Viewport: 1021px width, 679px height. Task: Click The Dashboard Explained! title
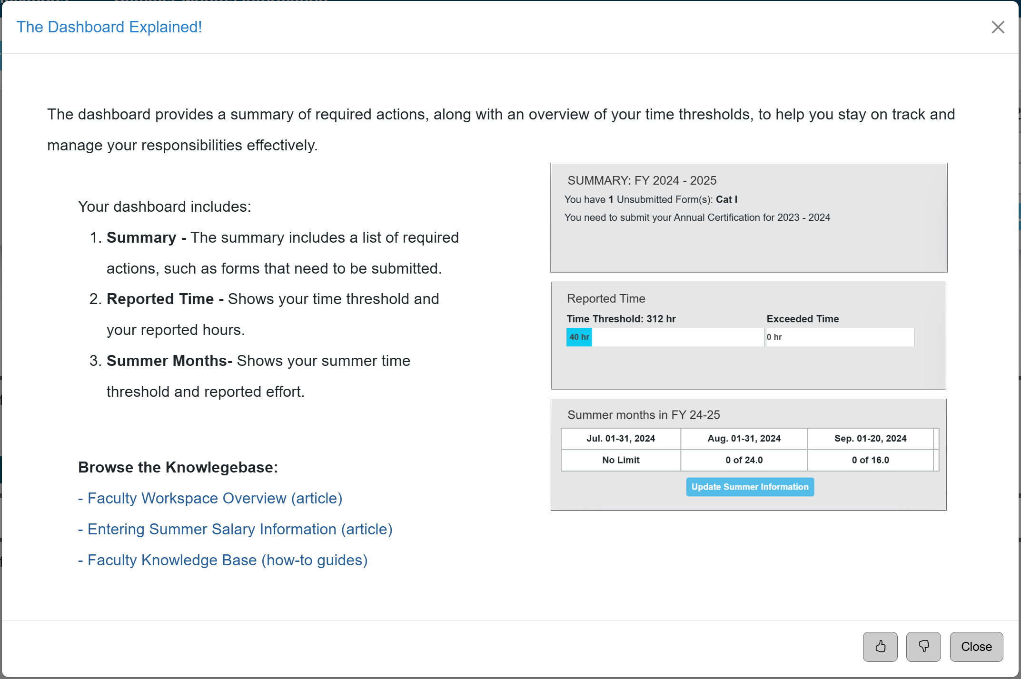[x=109, y=27]
